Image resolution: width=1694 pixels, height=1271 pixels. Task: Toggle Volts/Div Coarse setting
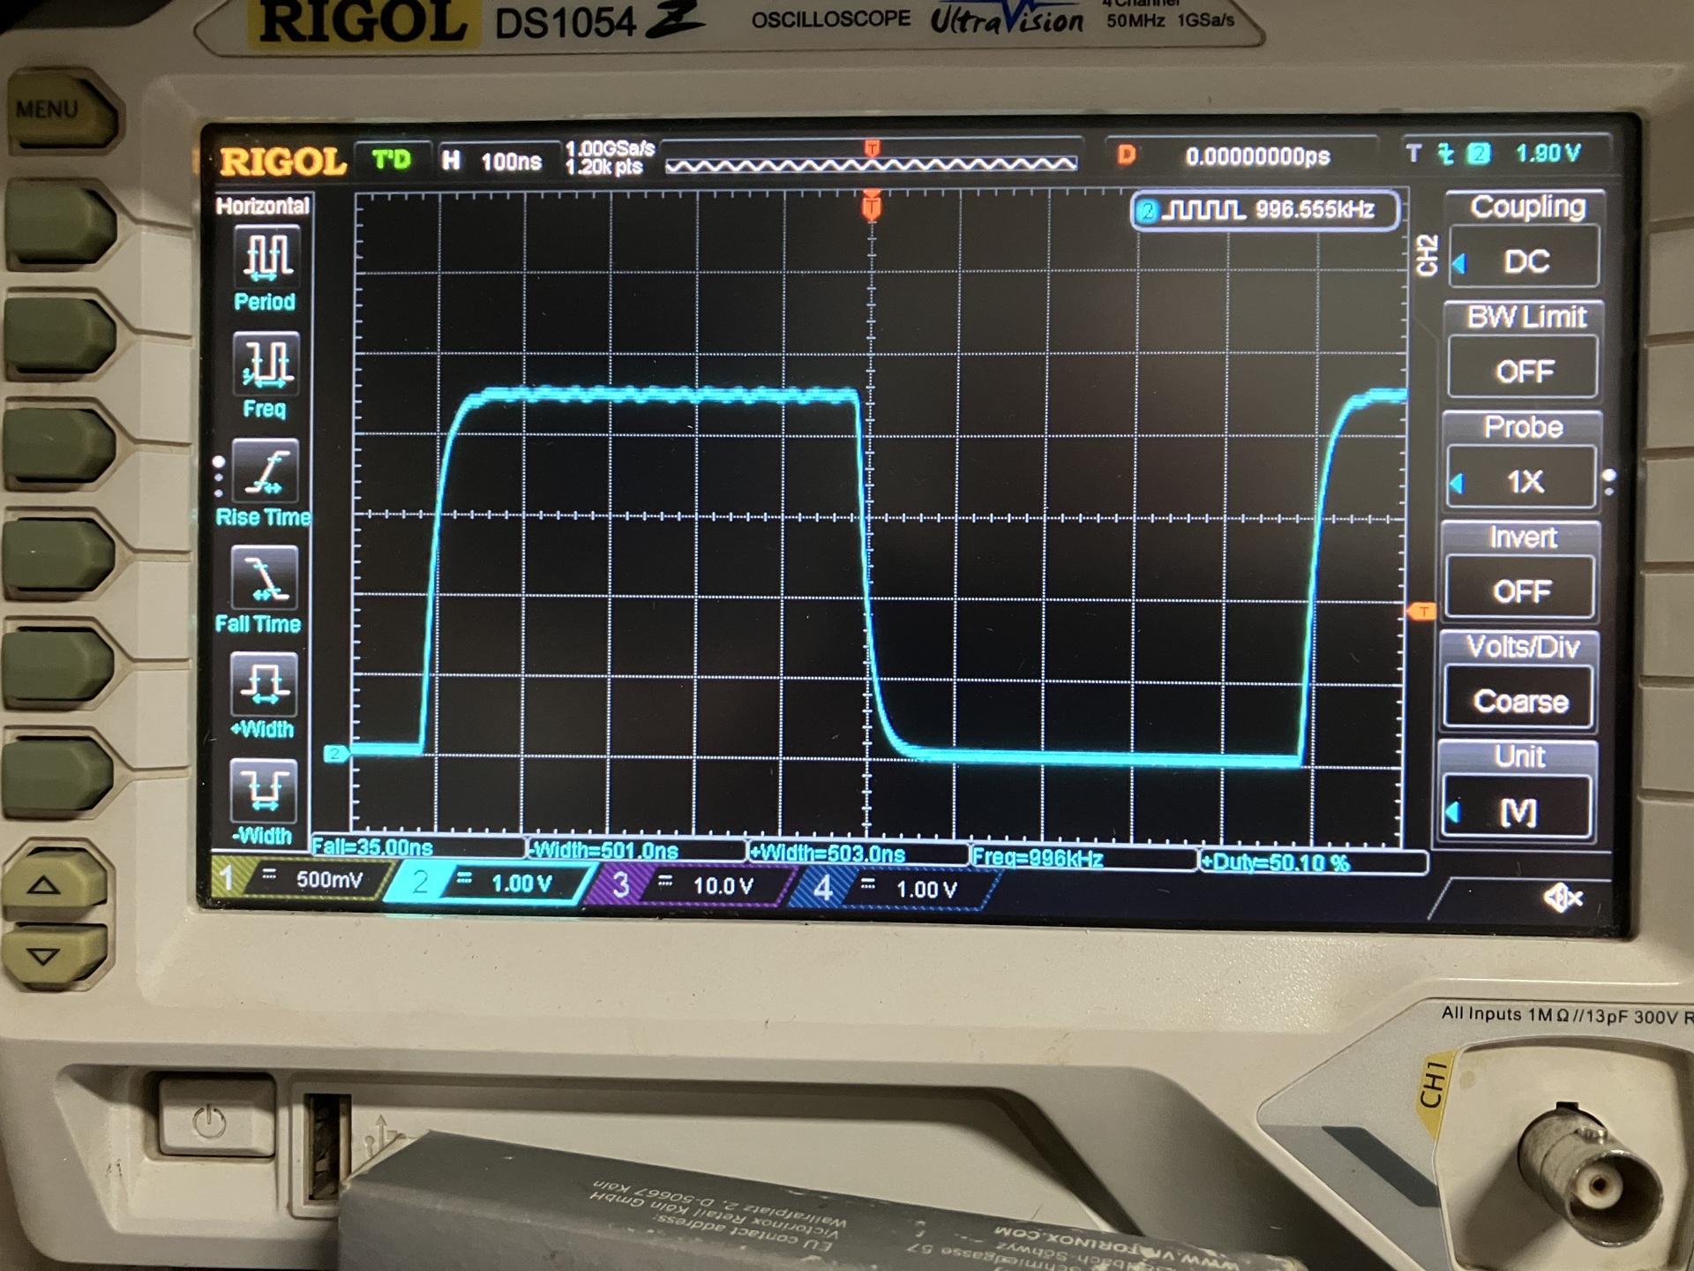click(1520, 701)
